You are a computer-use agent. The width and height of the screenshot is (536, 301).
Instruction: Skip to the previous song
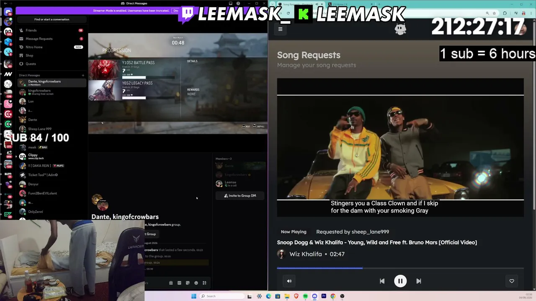pos(382,281)
